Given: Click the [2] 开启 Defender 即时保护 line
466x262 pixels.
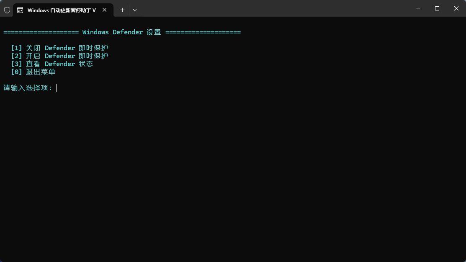Looking at the screenshot, I should pos(59,56).
